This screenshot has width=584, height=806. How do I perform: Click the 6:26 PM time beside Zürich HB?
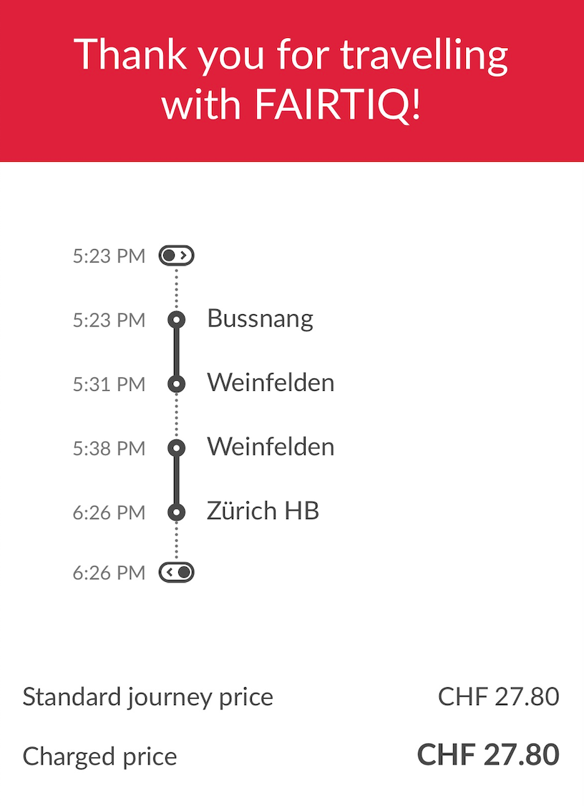pos(109,513)
